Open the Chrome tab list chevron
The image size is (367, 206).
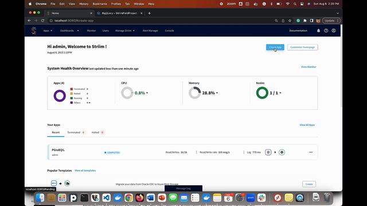(338, 13)
